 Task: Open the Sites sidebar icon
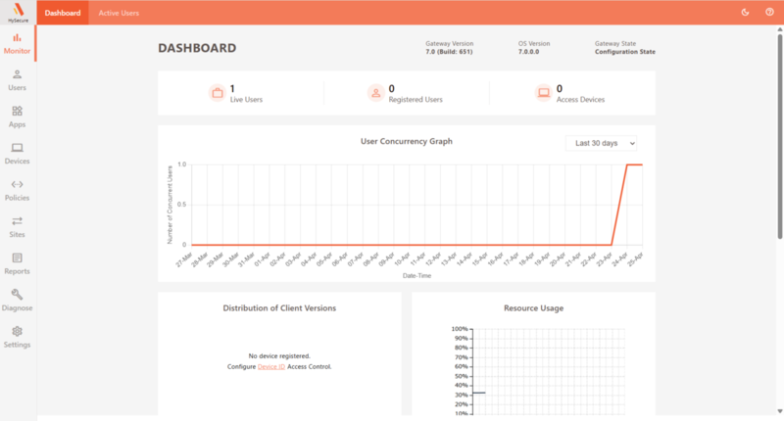coord(17,221)
